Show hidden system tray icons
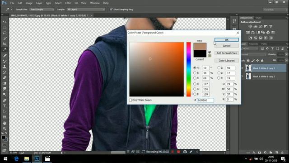Viewport: 289px width, 163px height. point(246,159)
